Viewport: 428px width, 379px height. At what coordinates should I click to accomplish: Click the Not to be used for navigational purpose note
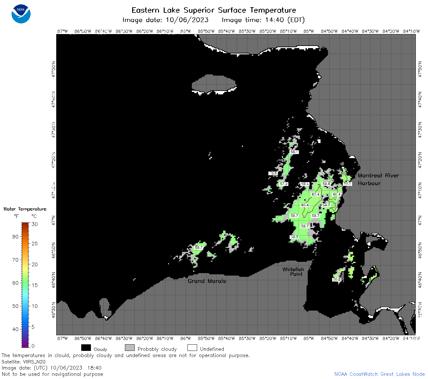(x=52, y=374)
